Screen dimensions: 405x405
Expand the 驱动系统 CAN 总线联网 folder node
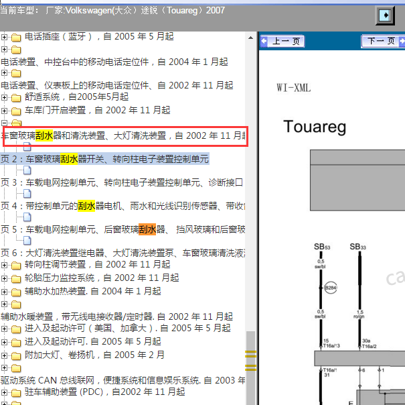4,367
